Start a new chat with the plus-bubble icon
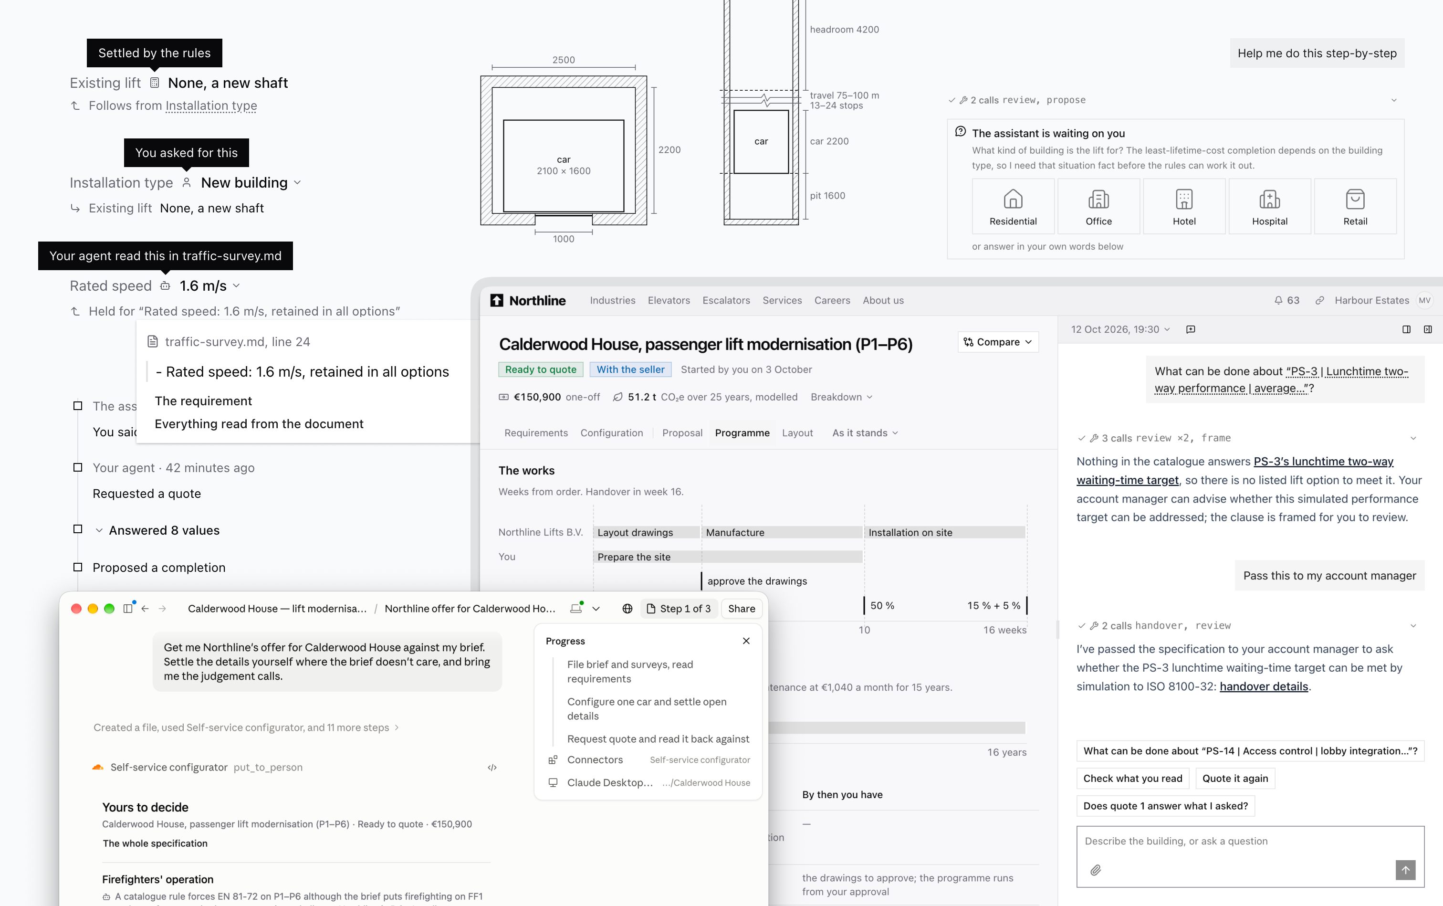 coord(1190,329)
